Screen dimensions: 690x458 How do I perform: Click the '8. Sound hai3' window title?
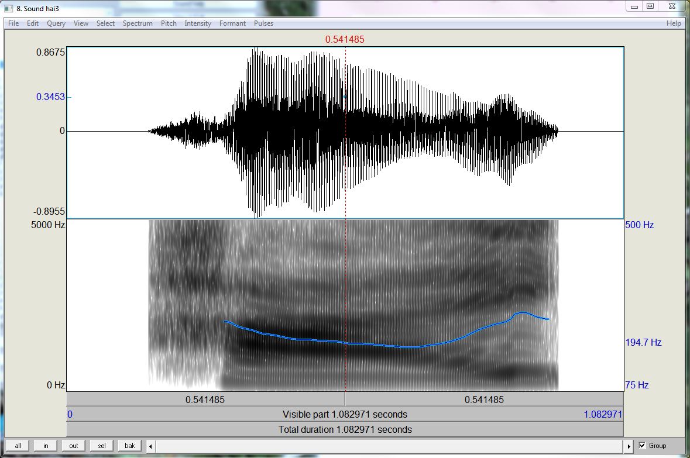pos(38,8)
